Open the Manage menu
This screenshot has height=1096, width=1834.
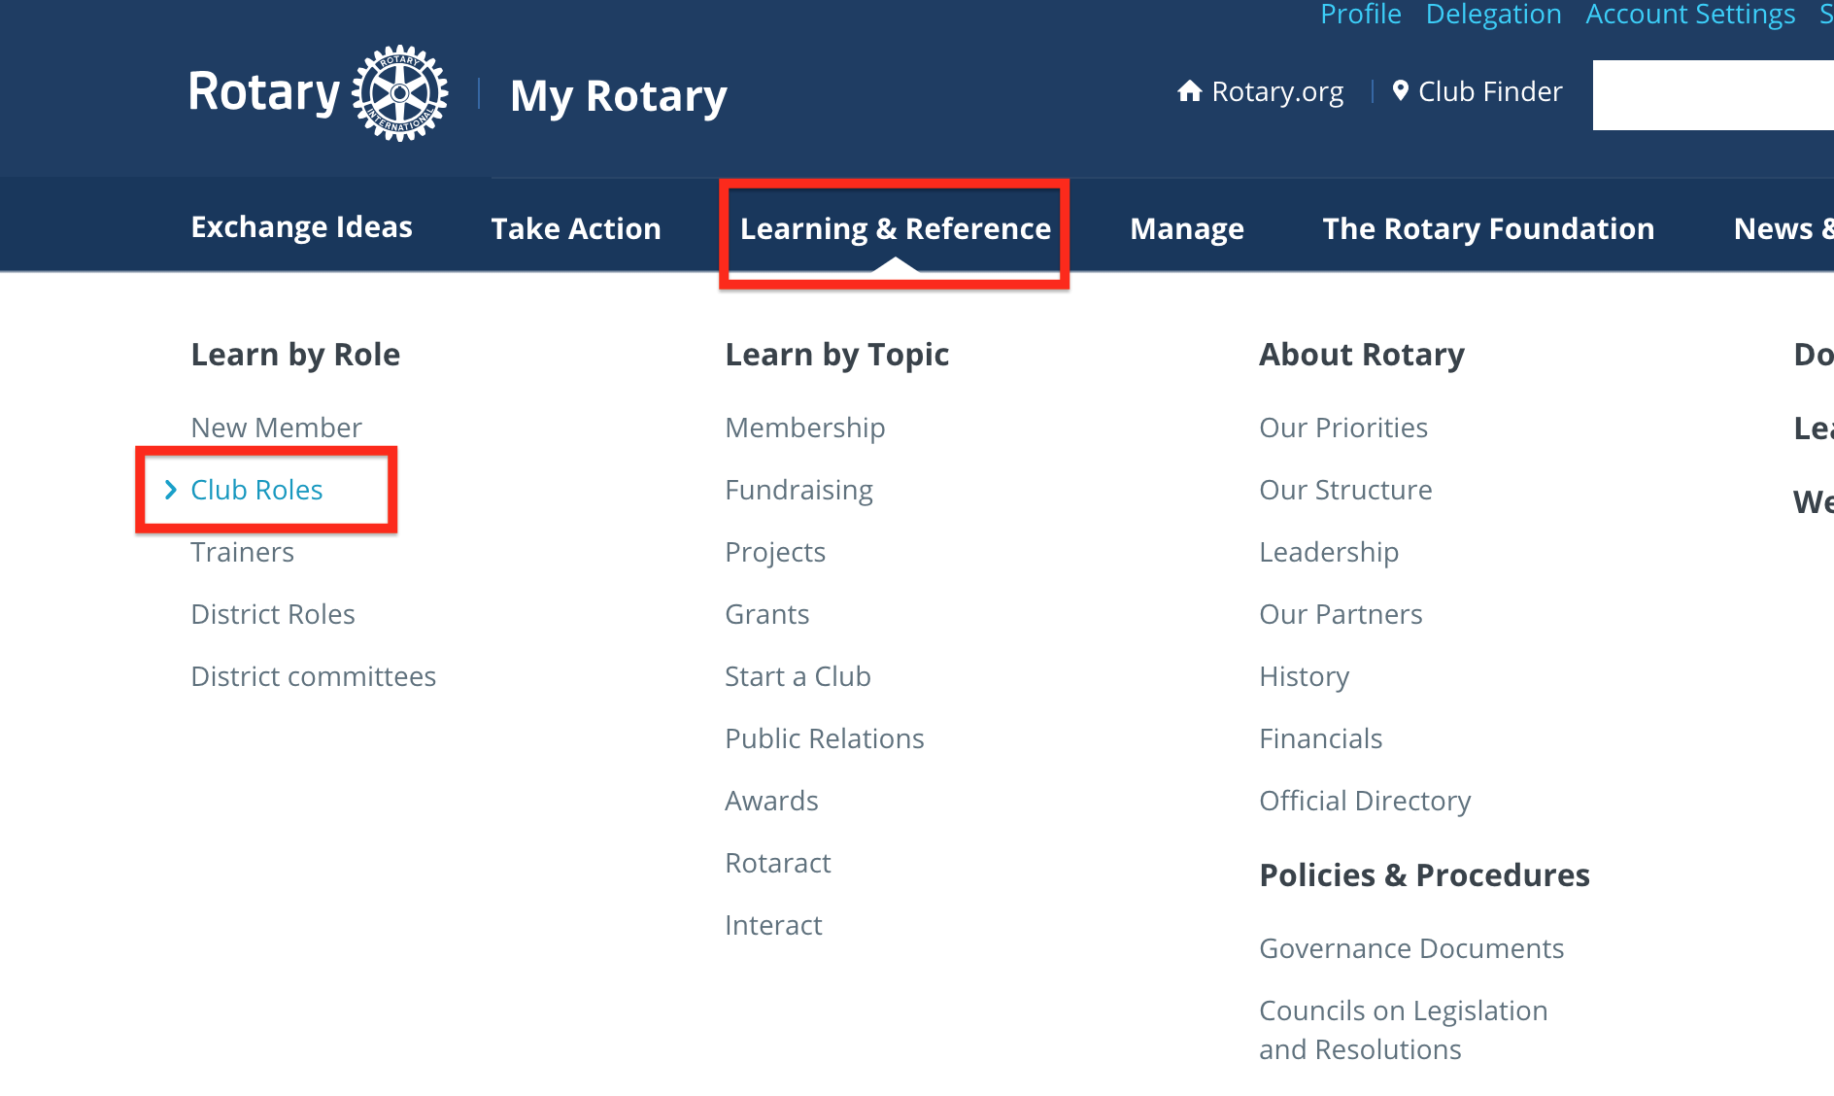click(1186, 228)
